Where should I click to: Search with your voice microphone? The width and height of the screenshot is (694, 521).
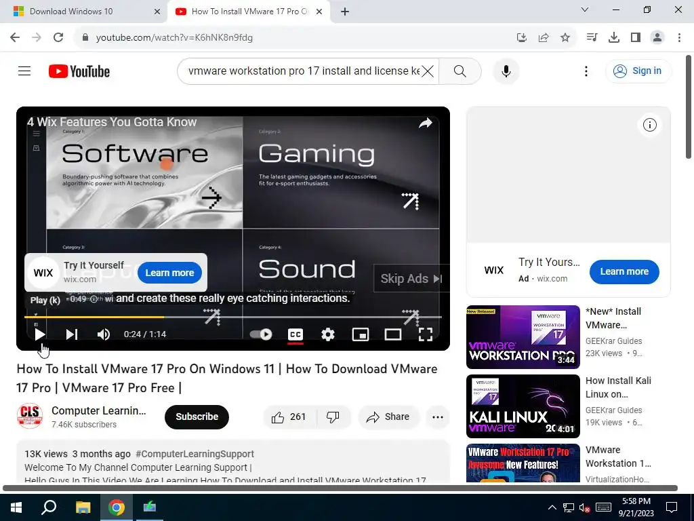coord(506,71)
